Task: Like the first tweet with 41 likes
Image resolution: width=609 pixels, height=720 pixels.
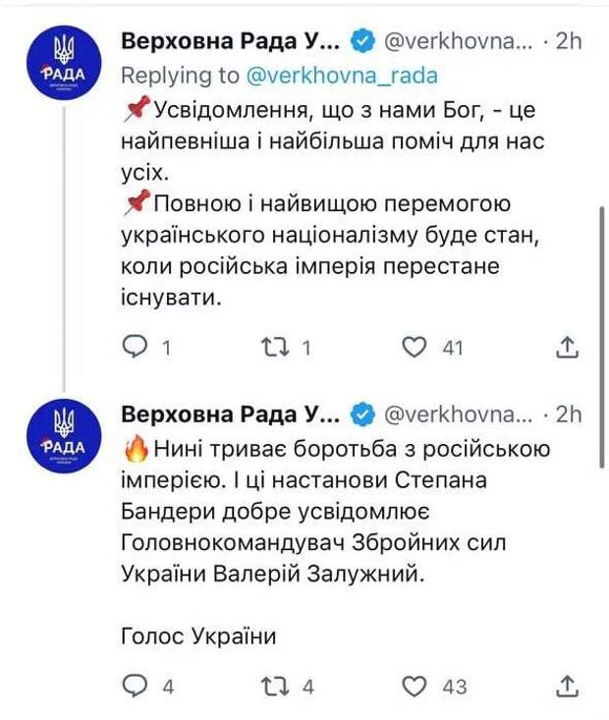Action: click(x=415, y=347)
